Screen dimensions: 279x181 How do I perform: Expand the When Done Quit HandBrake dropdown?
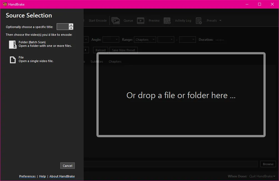pyautogui.click(x=262, y=176)
